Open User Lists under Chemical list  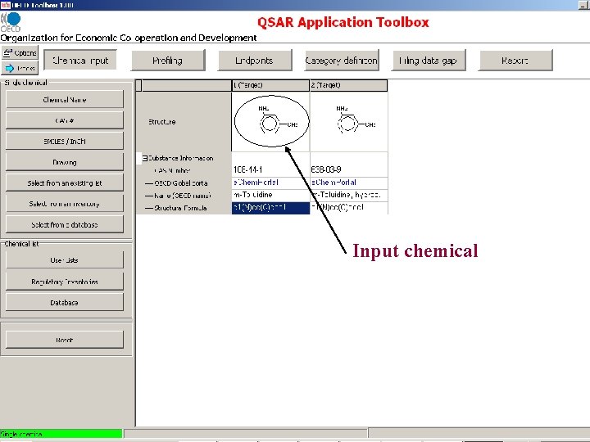click(x=65, y=260)
